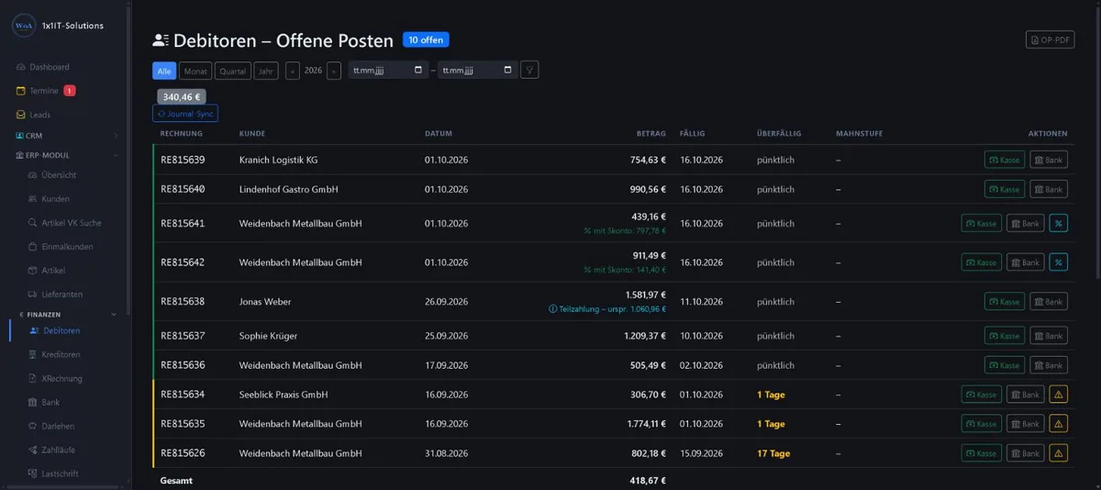Sort by the Kunde column header
The height and width of the screenshot is (490, 1101).
[x=252, y=133]
